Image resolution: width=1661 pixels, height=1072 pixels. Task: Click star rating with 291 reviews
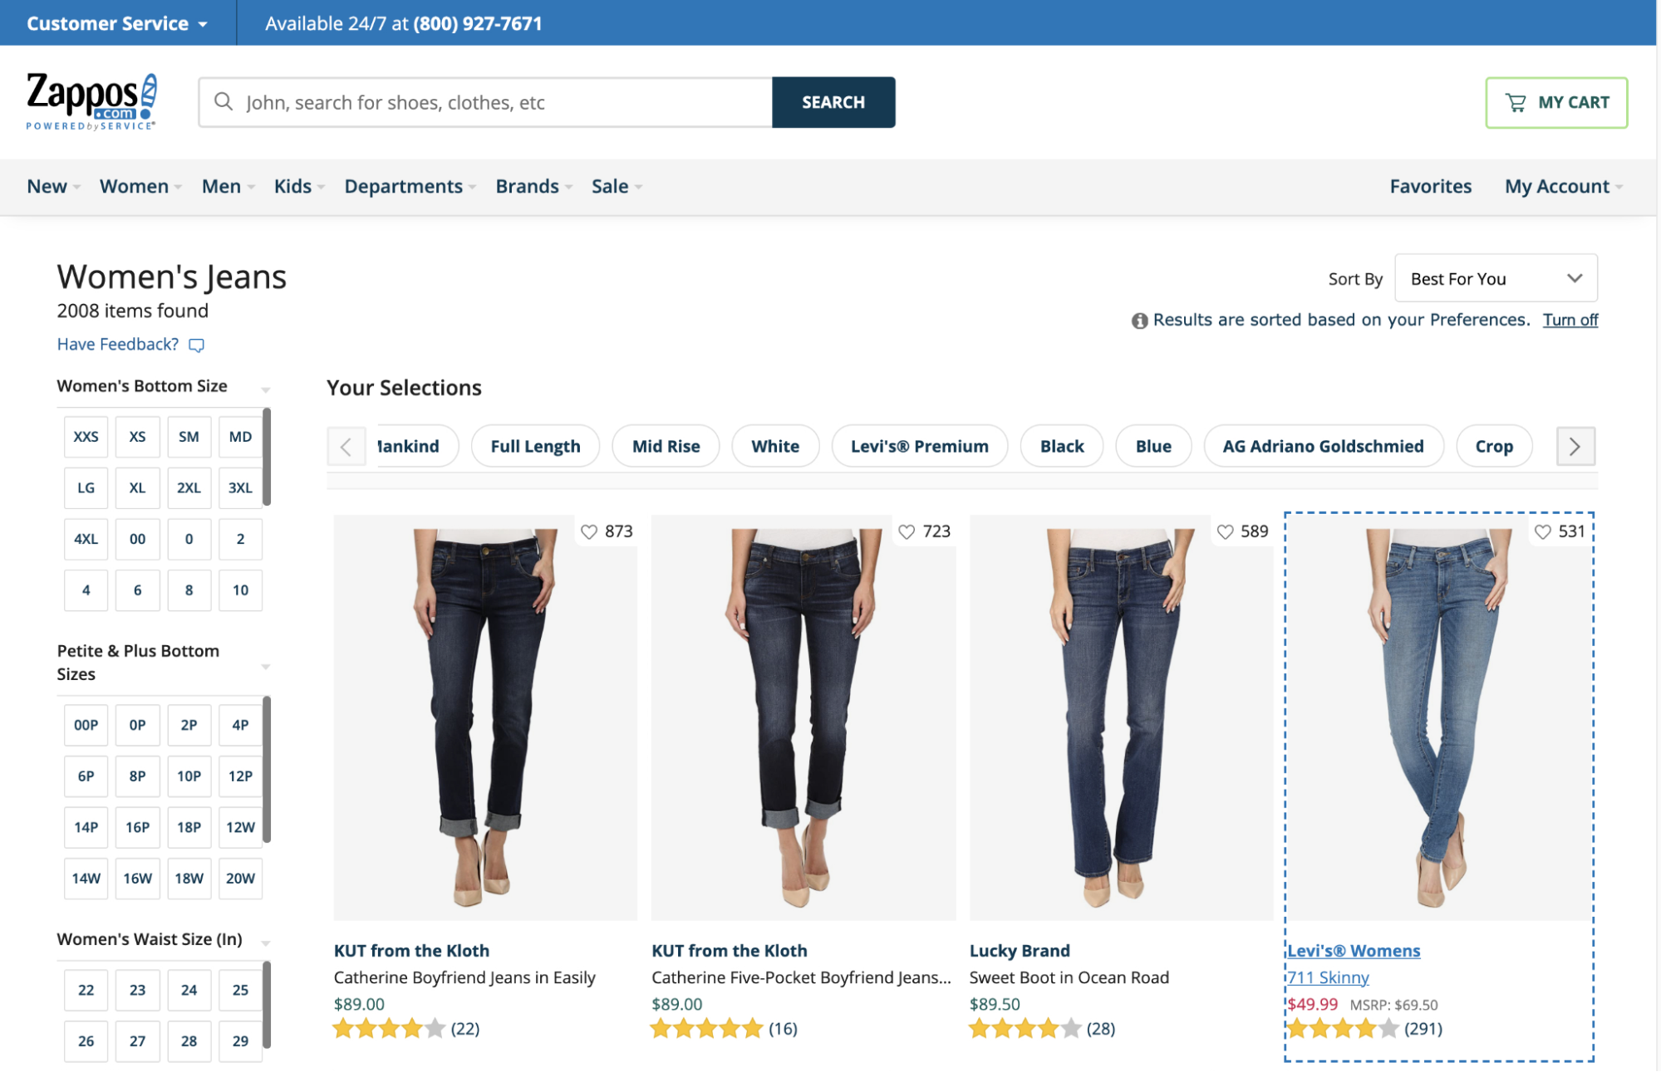[1343, 1029]
